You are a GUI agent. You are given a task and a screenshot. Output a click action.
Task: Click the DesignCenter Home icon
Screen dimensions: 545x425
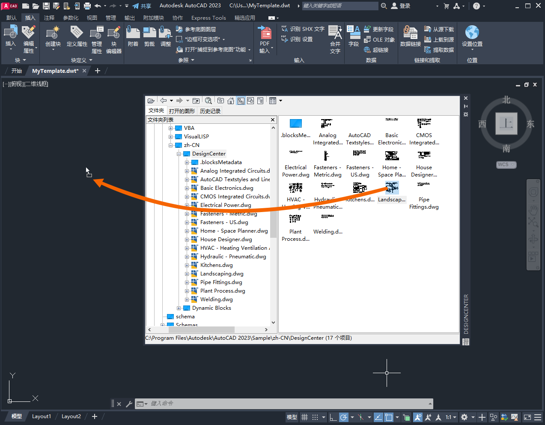pyautogui.click(x=231, y=101)
